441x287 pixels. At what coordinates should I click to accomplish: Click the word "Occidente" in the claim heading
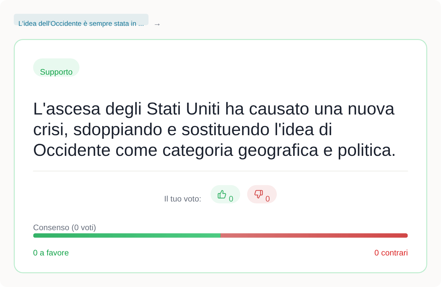tap(72, 150)
